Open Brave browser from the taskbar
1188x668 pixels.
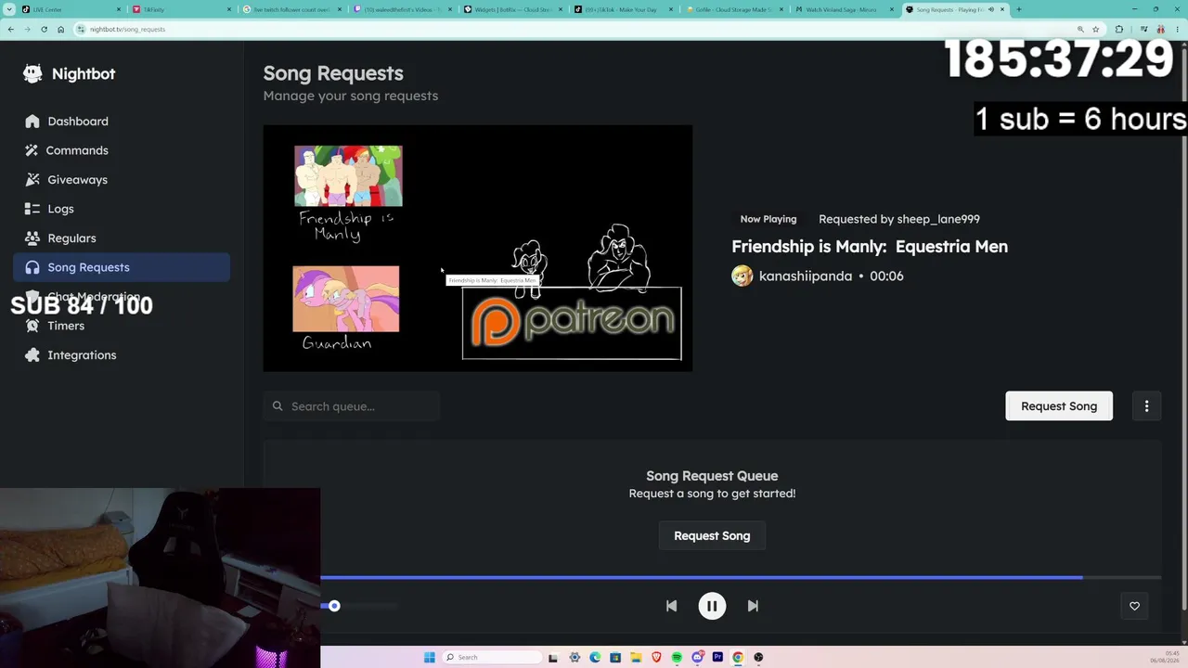[656, 657]
